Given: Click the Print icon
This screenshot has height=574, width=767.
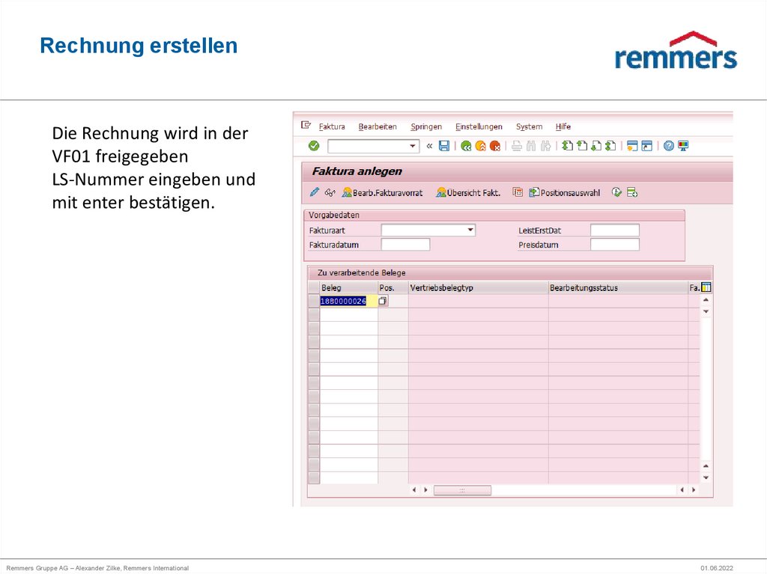Looking at the screenshot, I should (517, 145).
